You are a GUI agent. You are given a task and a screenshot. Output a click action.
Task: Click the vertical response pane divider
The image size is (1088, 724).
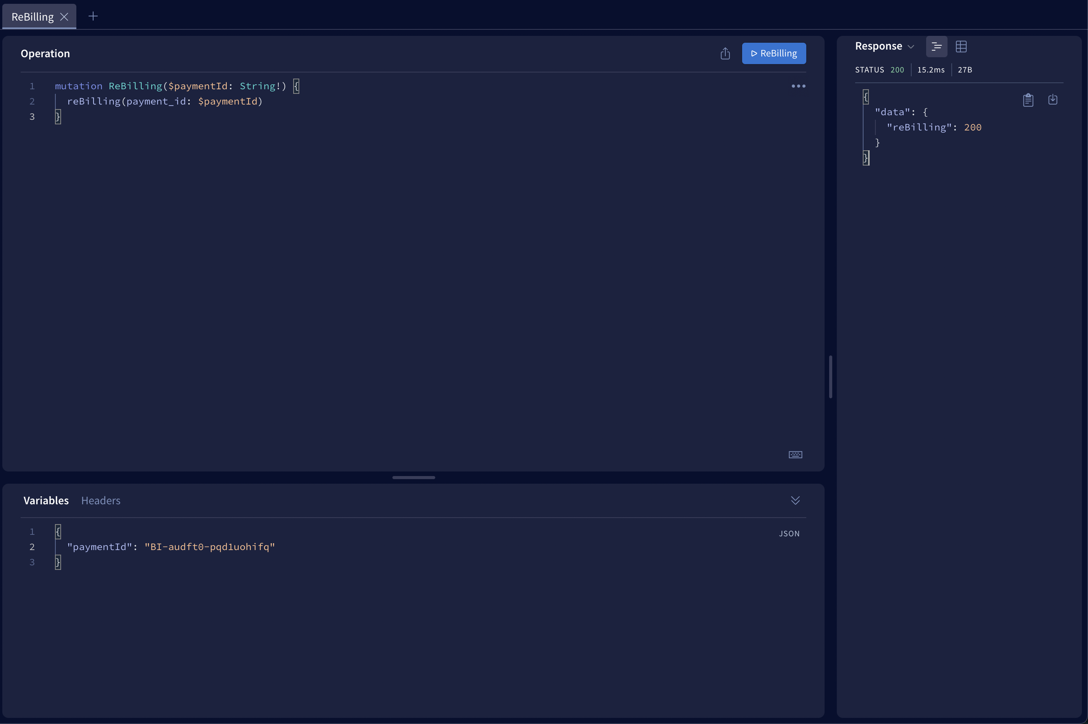tap(830, 377)
